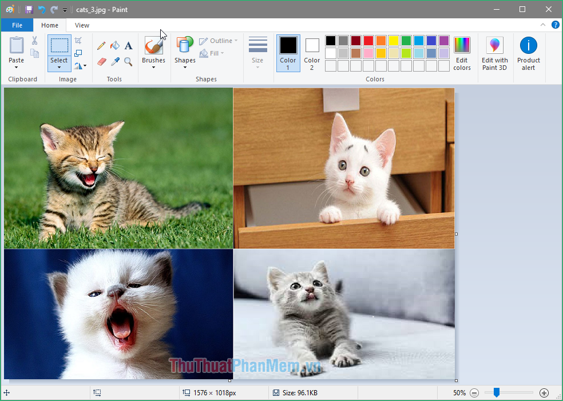This screenshot has width=563, height=401.
Task: Open the Resize dialog
Action: (x=78, y=53)
